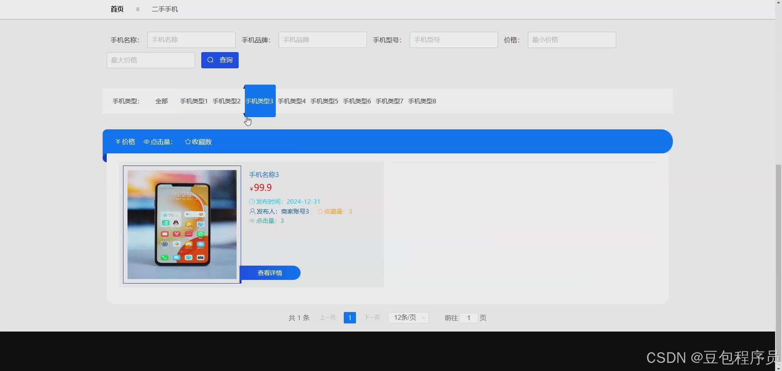Click the 查询 search button
The image size is (782, 371).
tap(220, 60)
